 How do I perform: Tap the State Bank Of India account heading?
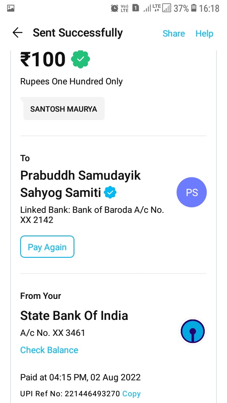[x=74, y=316]
